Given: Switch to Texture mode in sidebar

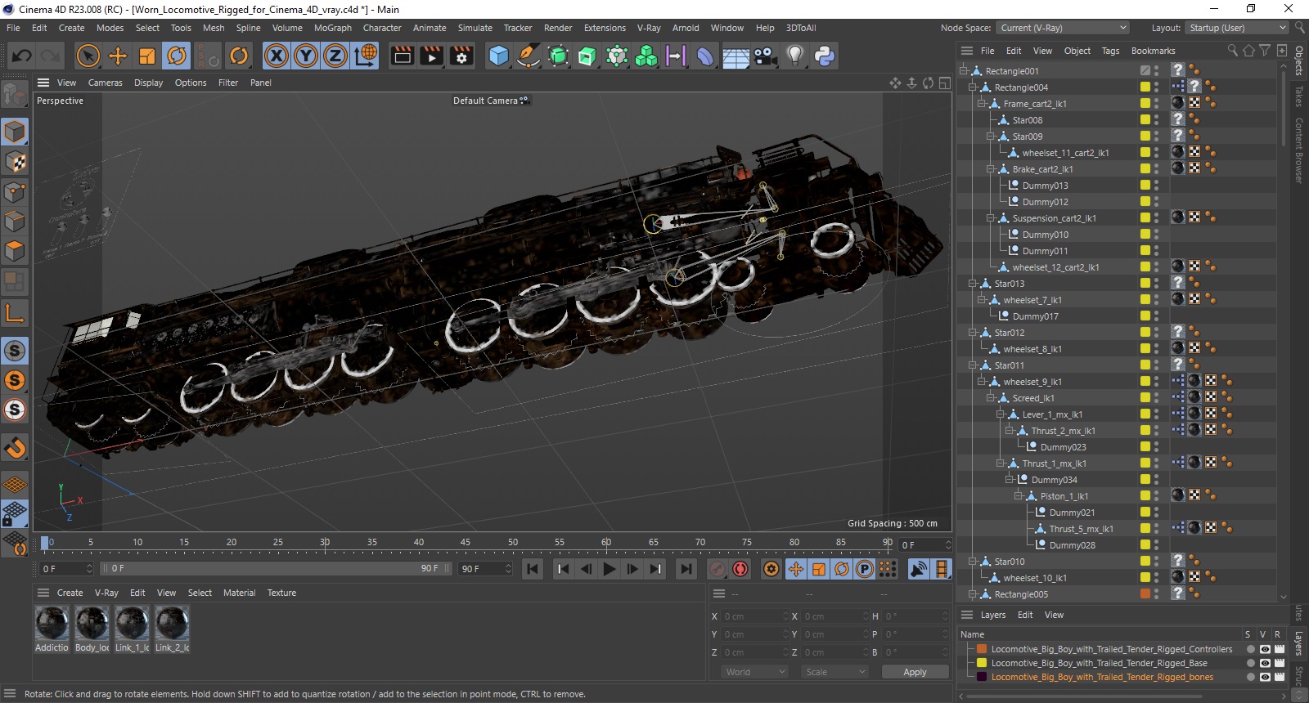Looking at the screenshot, I should pyautogui.click(x=15, y=162).
